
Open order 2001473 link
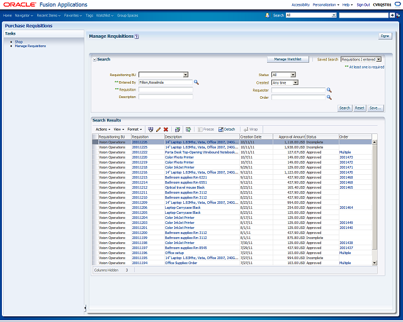click(346, 157)
